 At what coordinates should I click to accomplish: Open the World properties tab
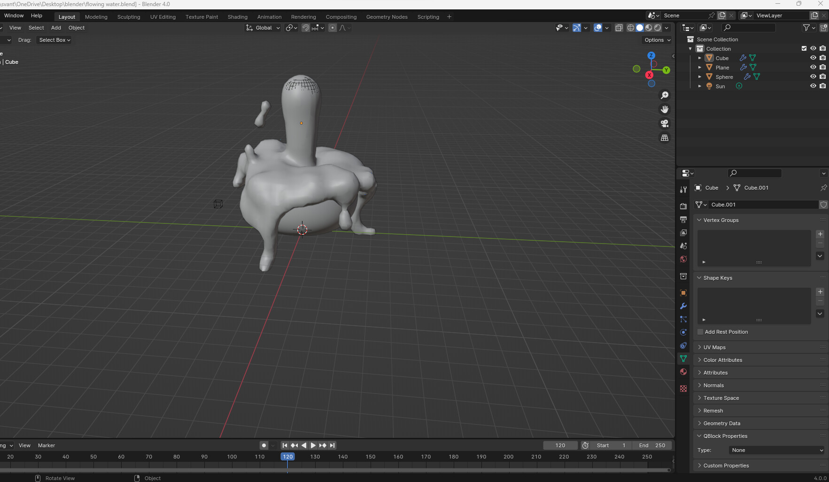[x=683, y=259]
